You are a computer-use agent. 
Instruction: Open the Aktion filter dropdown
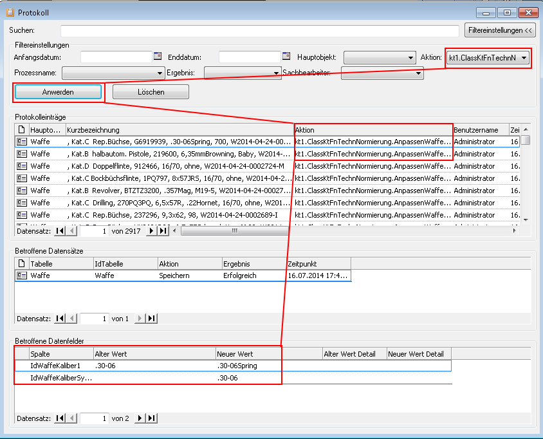pos(524,58)
